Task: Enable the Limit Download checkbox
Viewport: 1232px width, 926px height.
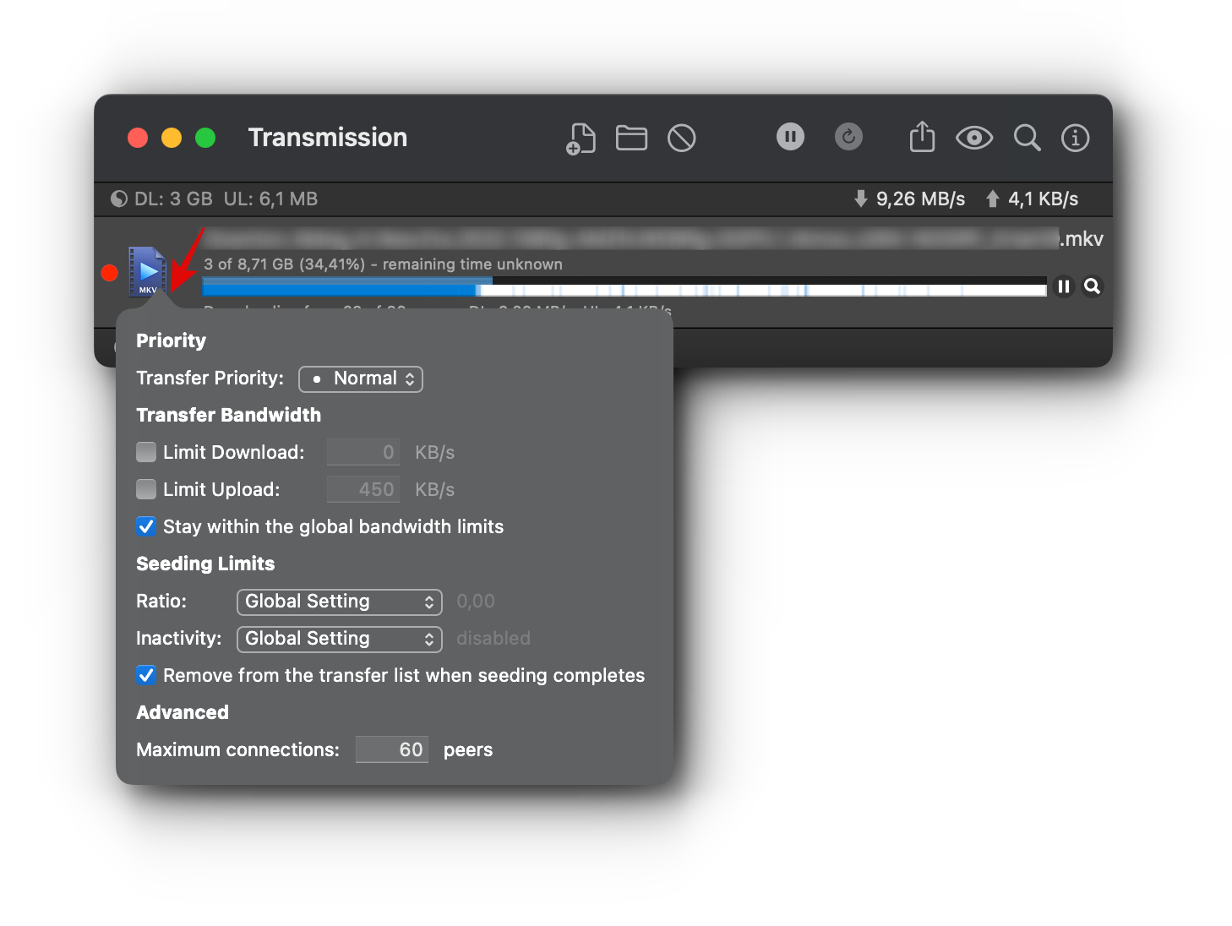Action: [145, 452]
